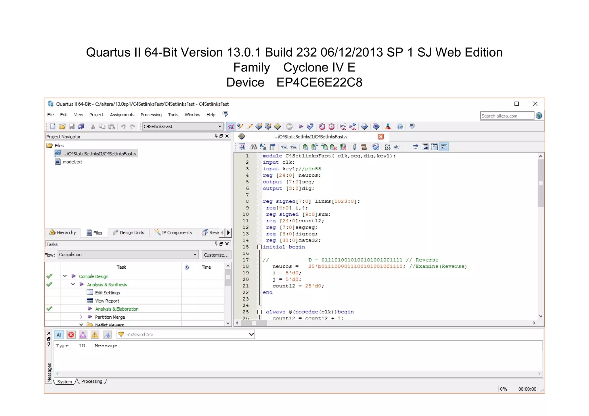
Task: Open the messages search dropdown arrow
Action: 251,334
